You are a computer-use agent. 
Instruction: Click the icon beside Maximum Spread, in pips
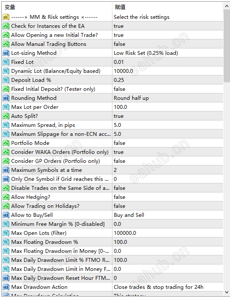[6, 125]
